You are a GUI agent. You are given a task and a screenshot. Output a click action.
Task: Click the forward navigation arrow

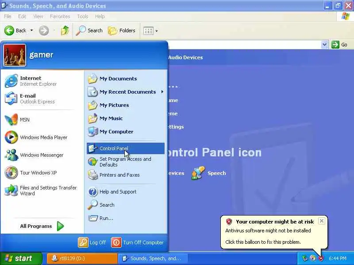(44, 30)
